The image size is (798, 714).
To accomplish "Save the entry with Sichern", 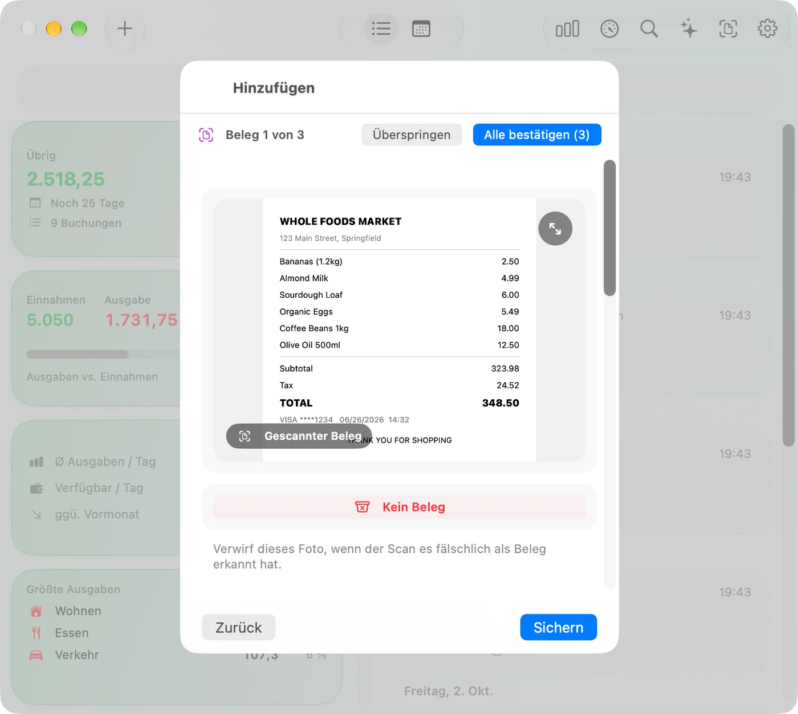I will pos(559,627).
